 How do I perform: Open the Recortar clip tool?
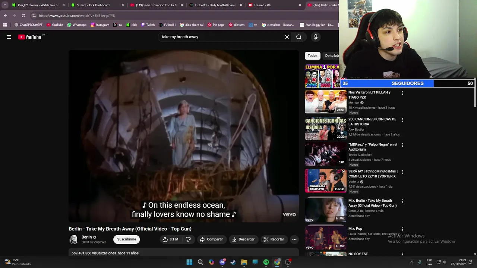274,239
